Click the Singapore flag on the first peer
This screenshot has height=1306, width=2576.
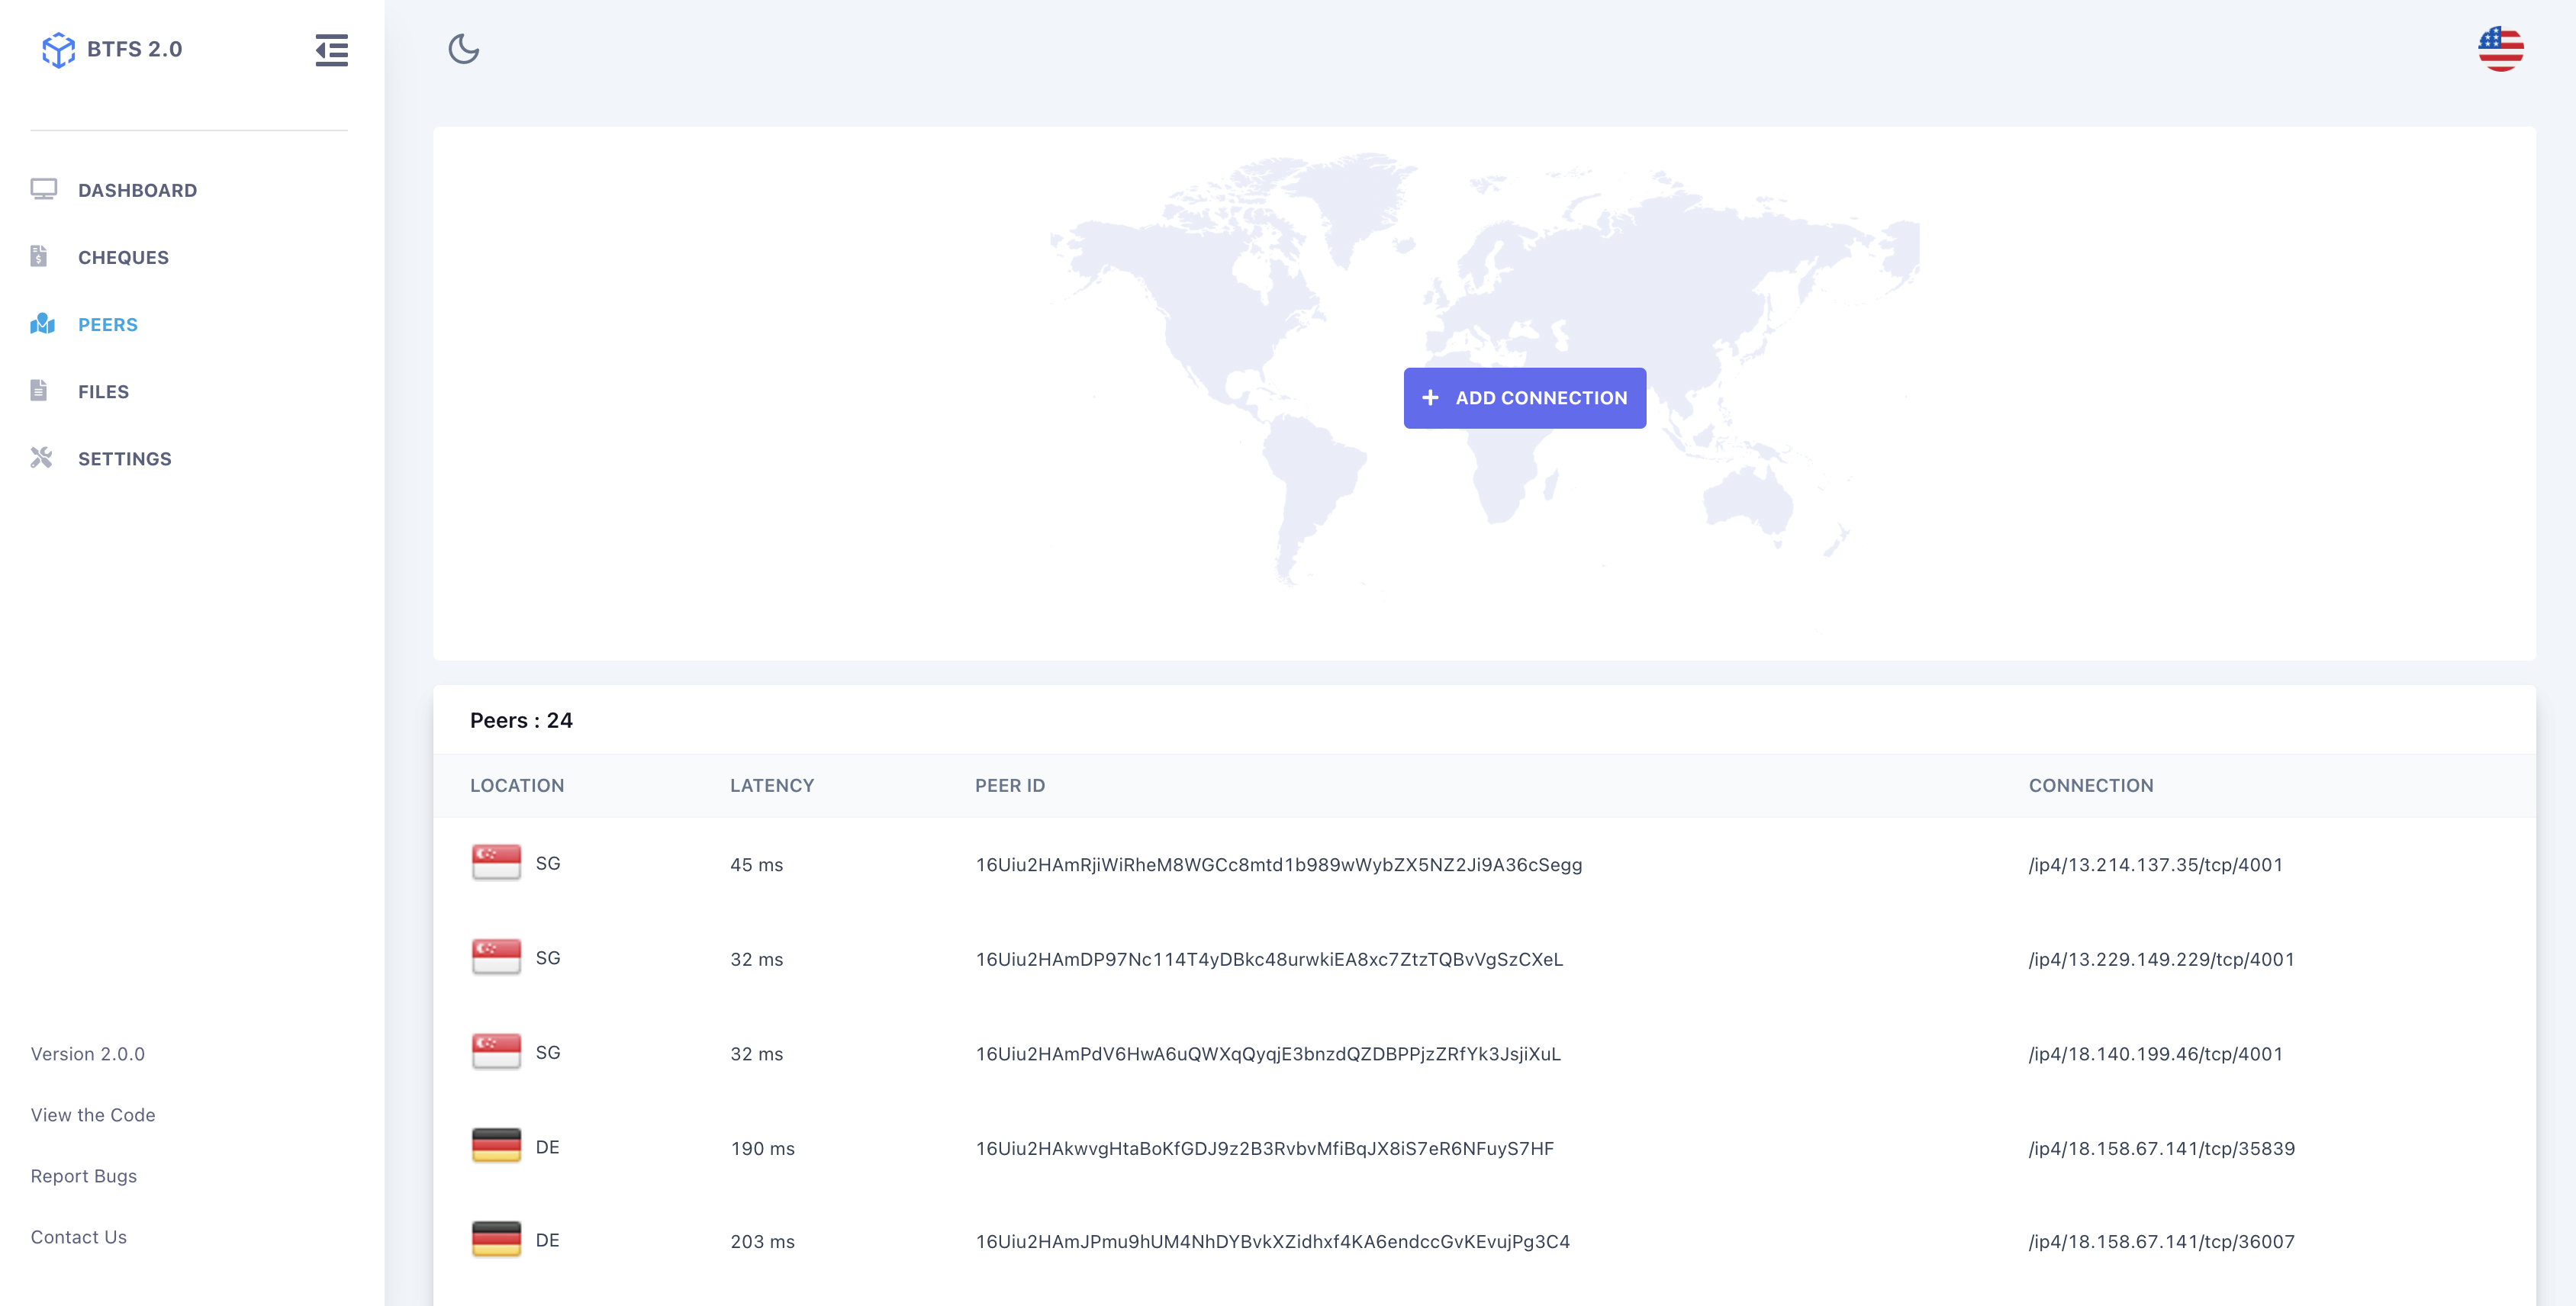[495, 863]
